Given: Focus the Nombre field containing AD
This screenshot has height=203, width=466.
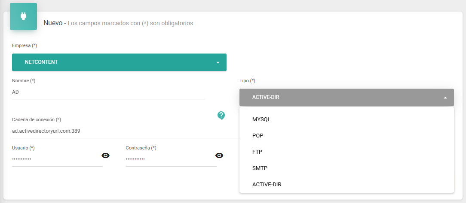Looking at the screenshot, I should click(108, 93).
